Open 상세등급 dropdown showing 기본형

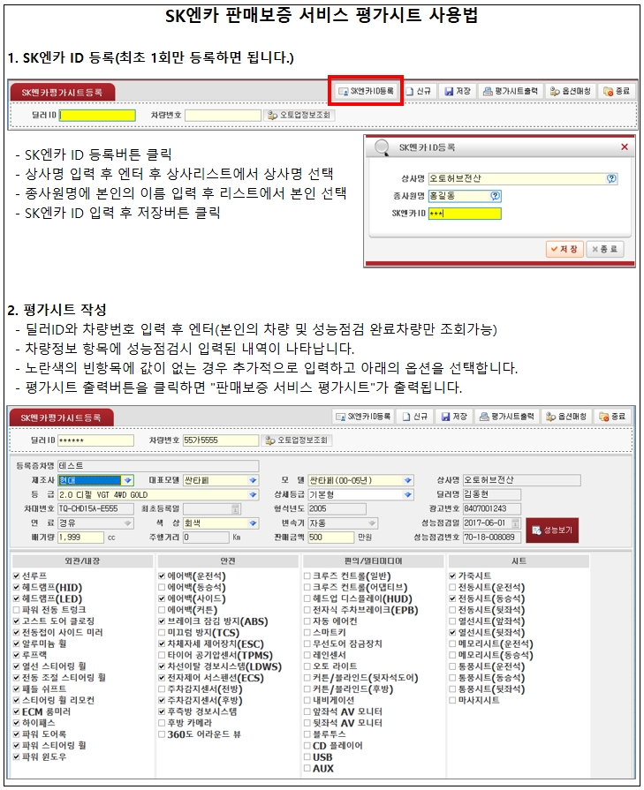pos(408,495)
